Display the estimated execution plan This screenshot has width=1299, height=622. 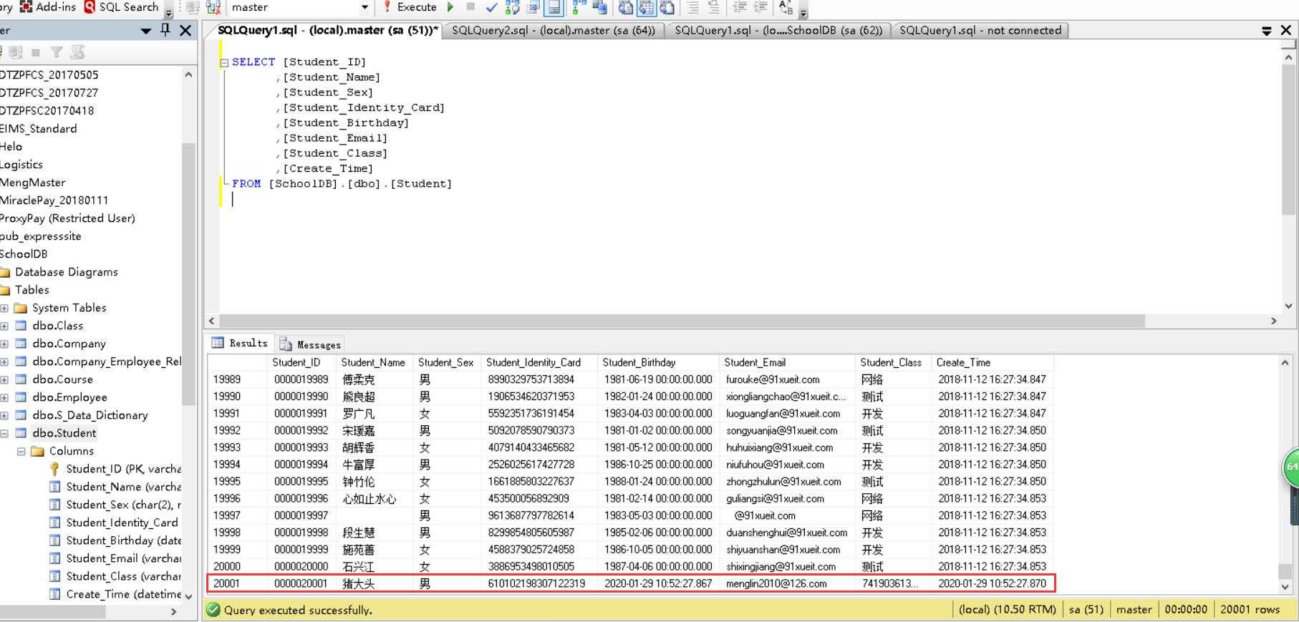tap(512, 7)
